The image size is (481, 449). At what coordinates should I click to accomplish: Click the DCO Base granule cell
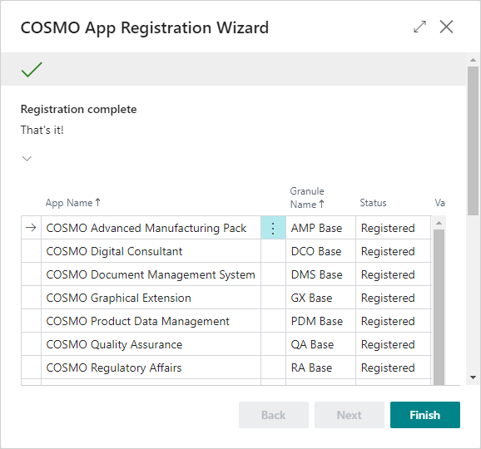click(x=320, y=251)
